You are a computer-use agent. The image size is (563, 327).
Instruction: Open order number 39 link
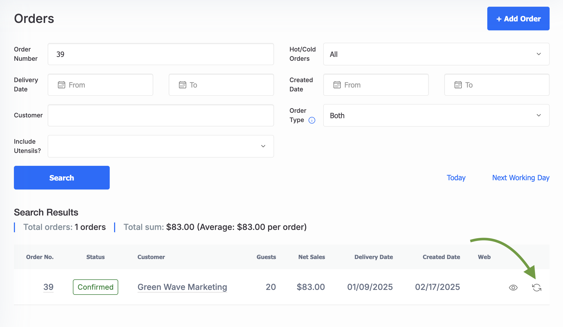tap(48, 287)
